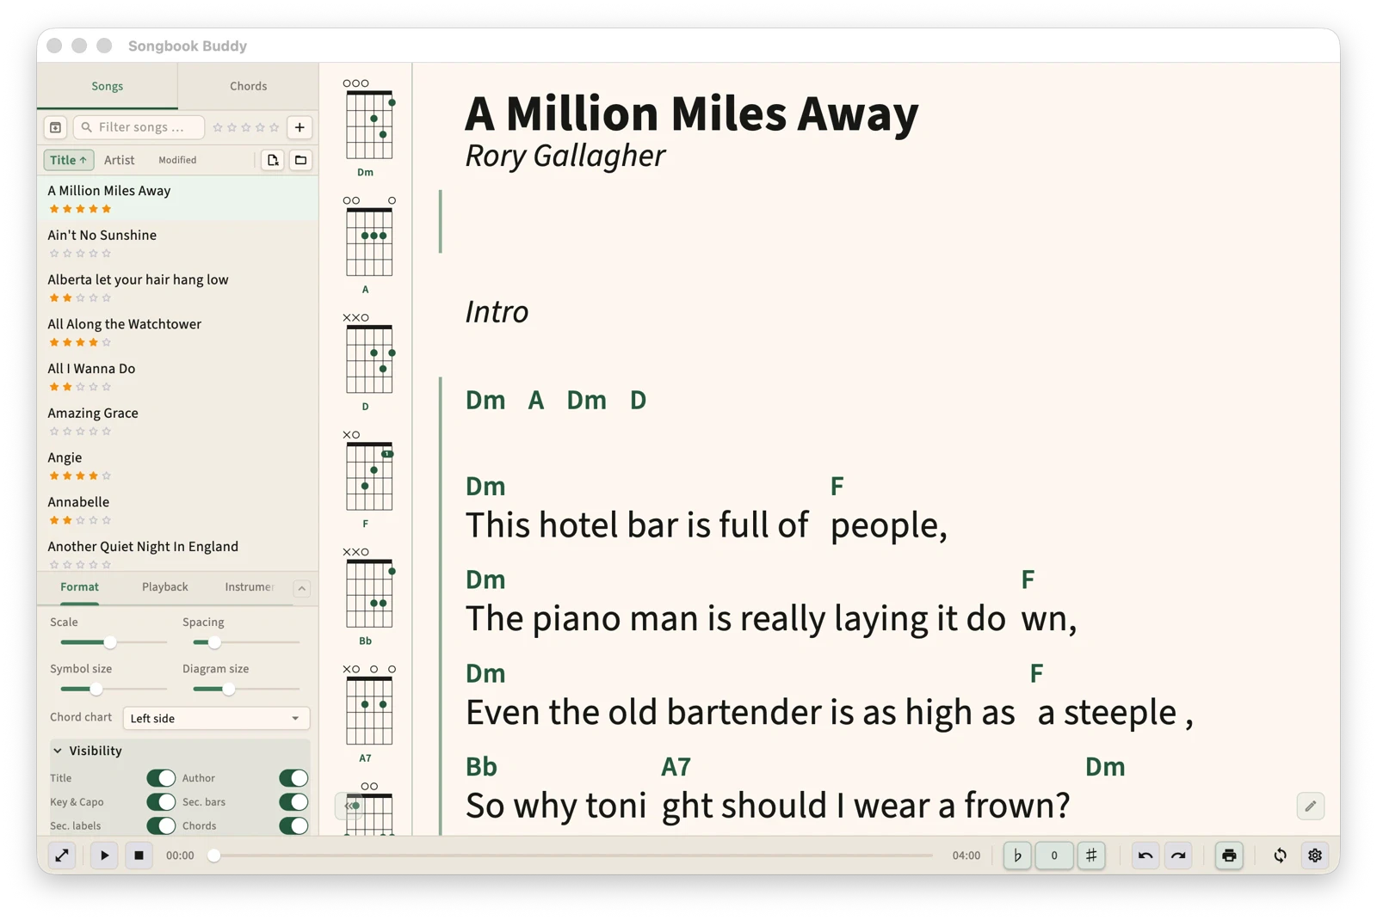Image resolution: width=1377 pixels, height=920 pixels.
Task: Switch to the Chords tab
Action: point(248,86)
